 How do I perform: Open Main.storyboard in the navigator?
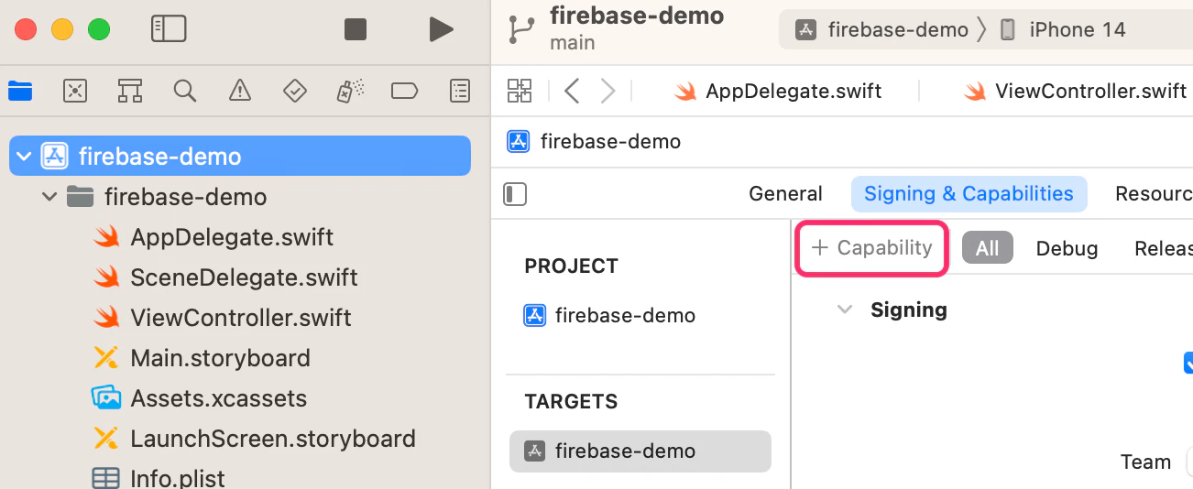[220, 358]
